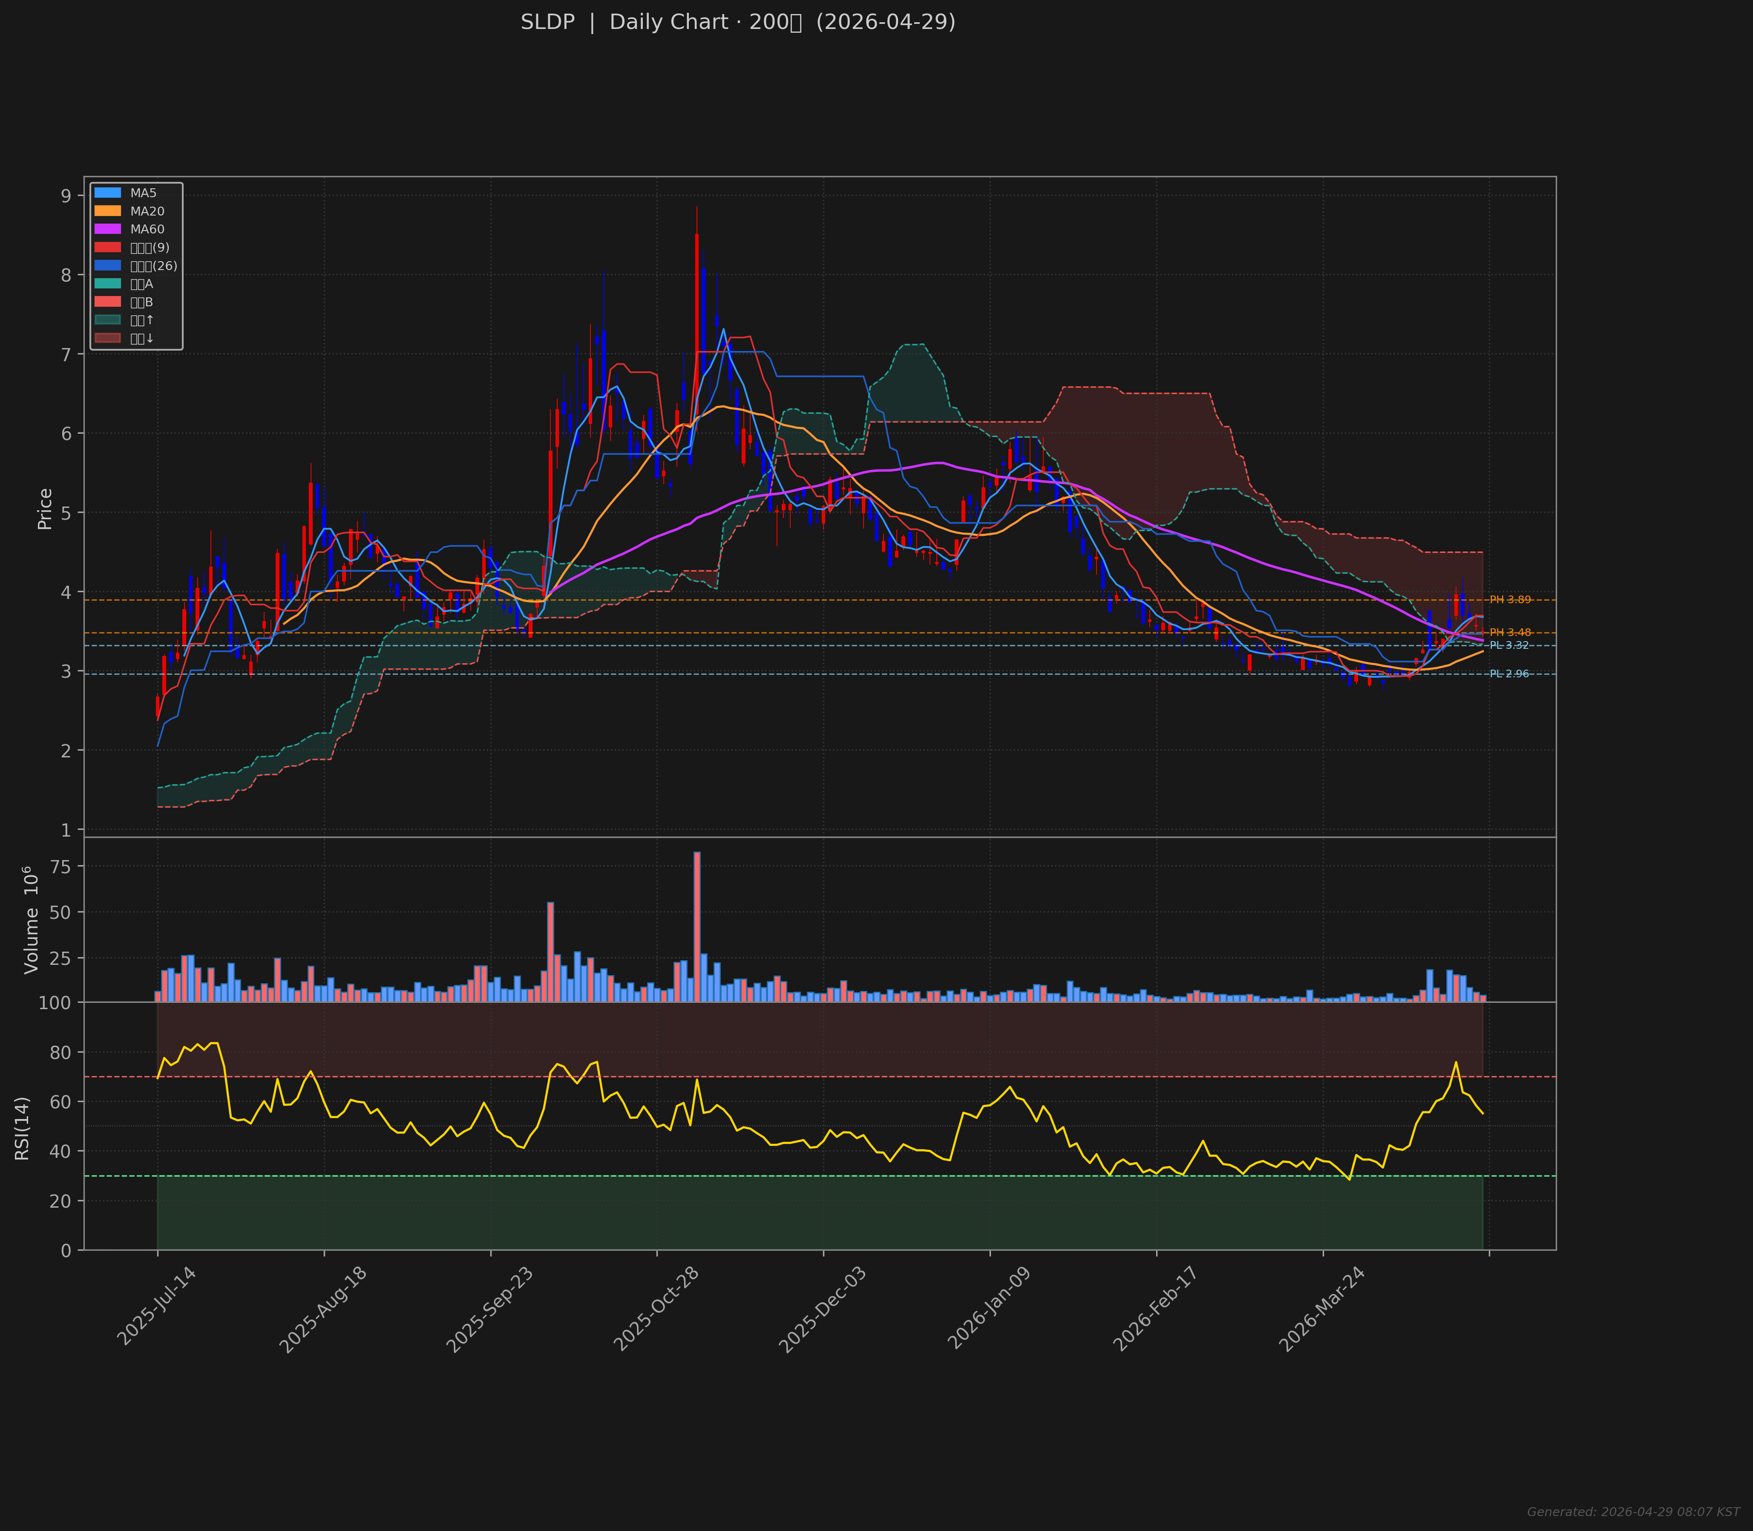Click the 2025-Jul-14 date axis label
Viewport: 1753px width, 1531px height.
coord(156,1307)
